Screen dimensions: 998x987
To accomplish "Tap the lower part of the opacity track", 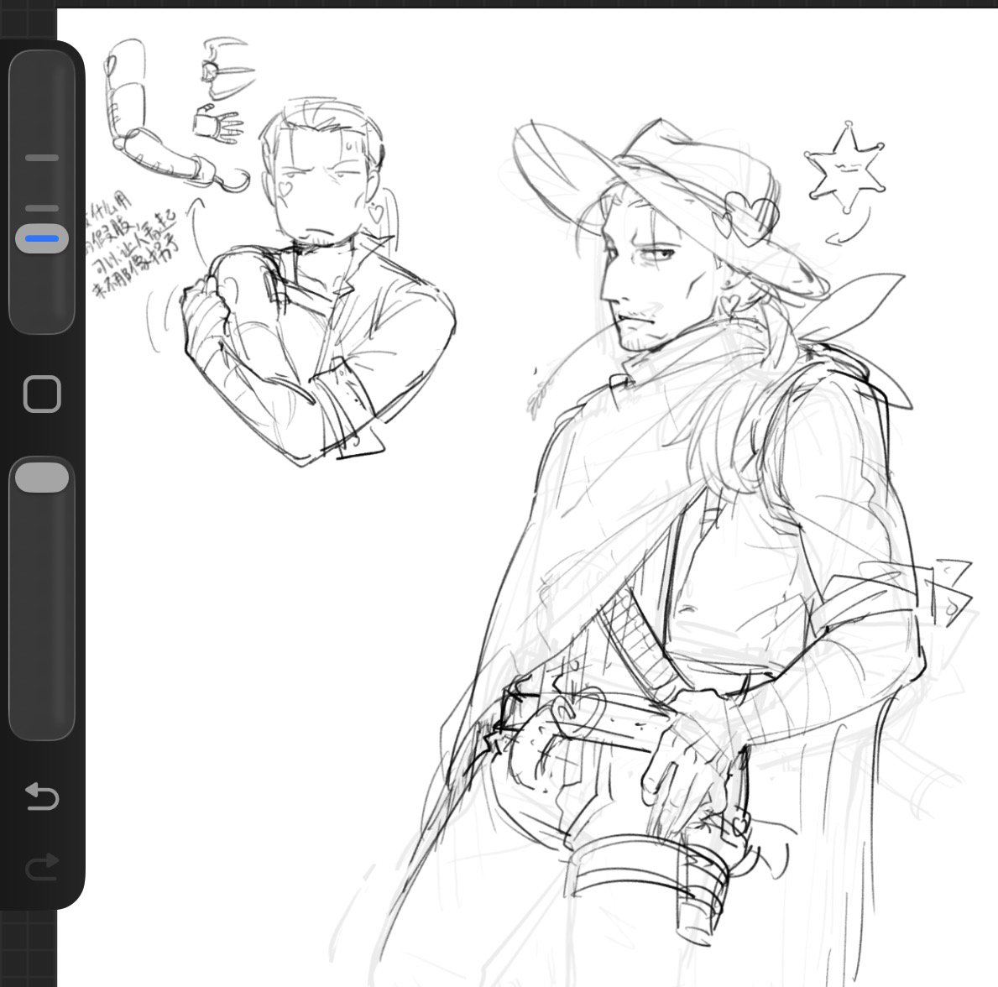I will tap(42, 617).
